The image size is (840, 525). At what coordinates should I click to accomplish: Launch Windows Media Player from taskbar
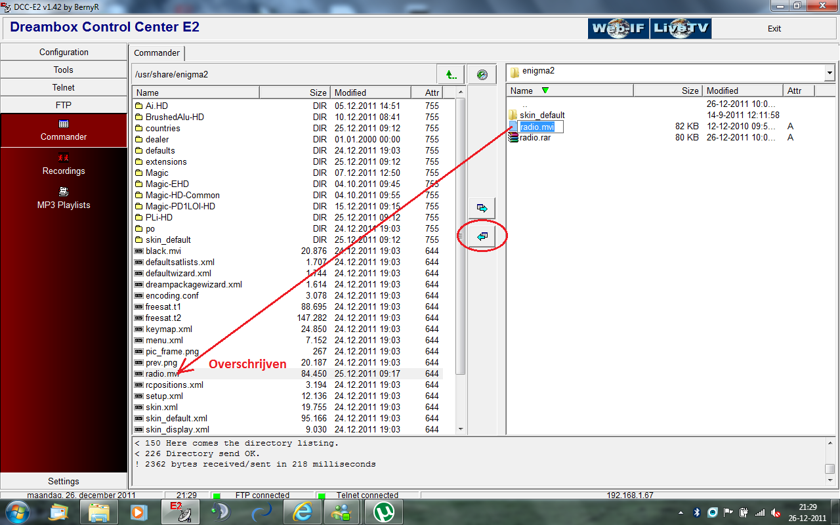click(138, 512)
